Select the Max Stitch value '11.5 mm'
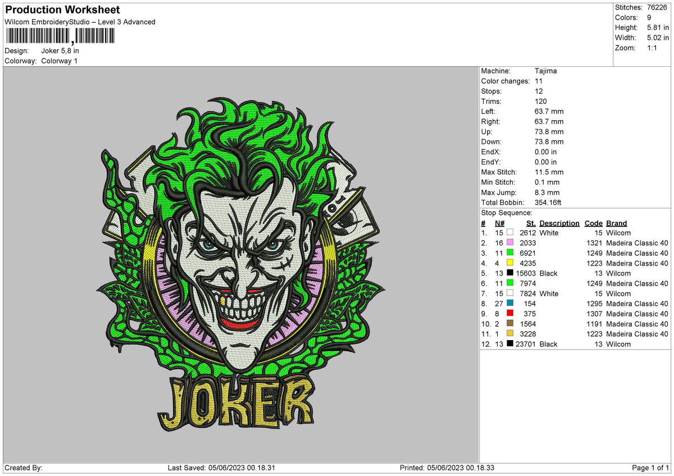 [x=549, y=172]
